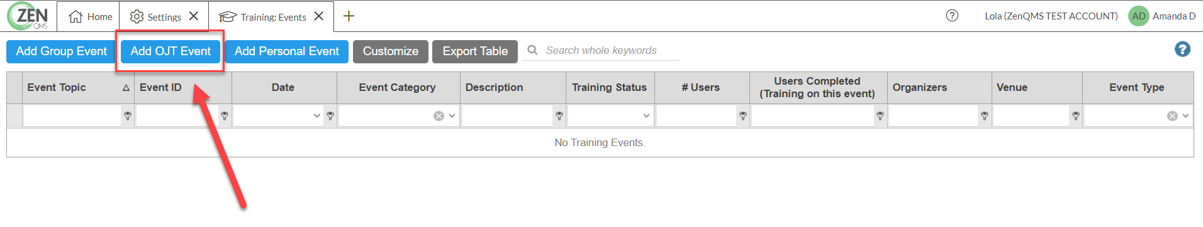
Task: Switch to the Training: Events tab
Action: tap(272, 16)
